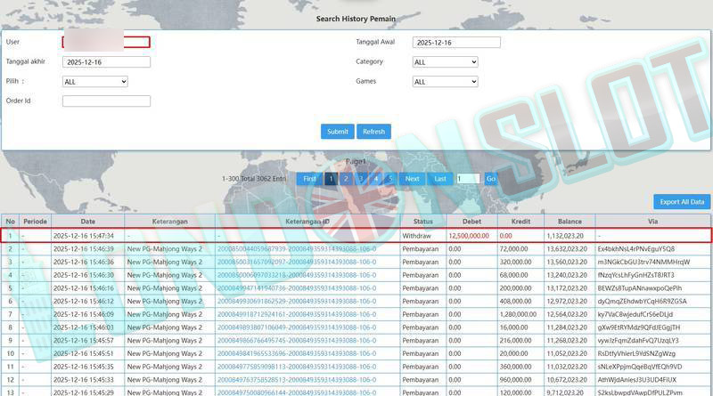
Task: Click the date 2025-12-16 15:47:34
Action: tap(84, 236)
